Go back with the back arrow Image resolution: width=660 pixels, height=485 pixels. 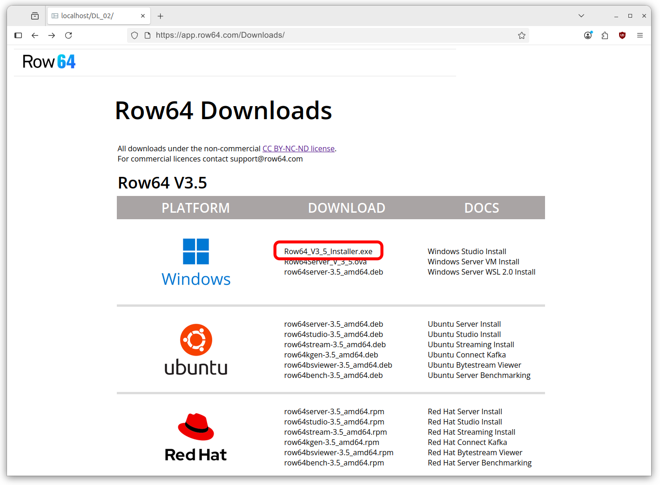(35, 35)
